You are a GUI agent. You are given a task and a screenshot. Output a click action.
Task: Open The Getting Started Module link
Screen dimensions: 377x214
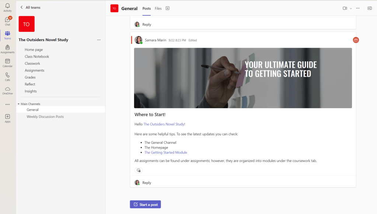point(166,153)
